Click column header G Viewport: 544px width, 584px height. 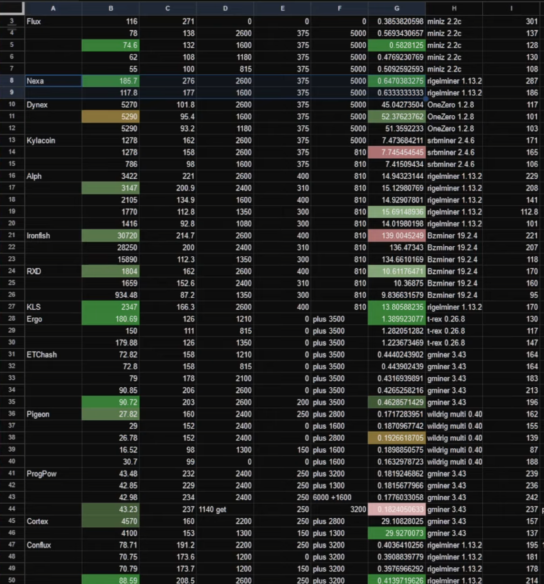(x=396, y=8)
